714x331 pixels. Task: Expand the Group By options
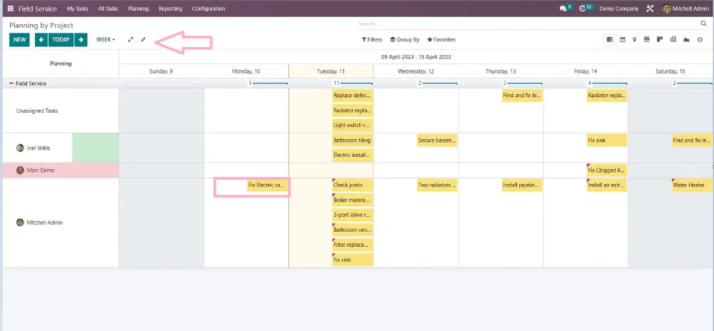(405, 40)
